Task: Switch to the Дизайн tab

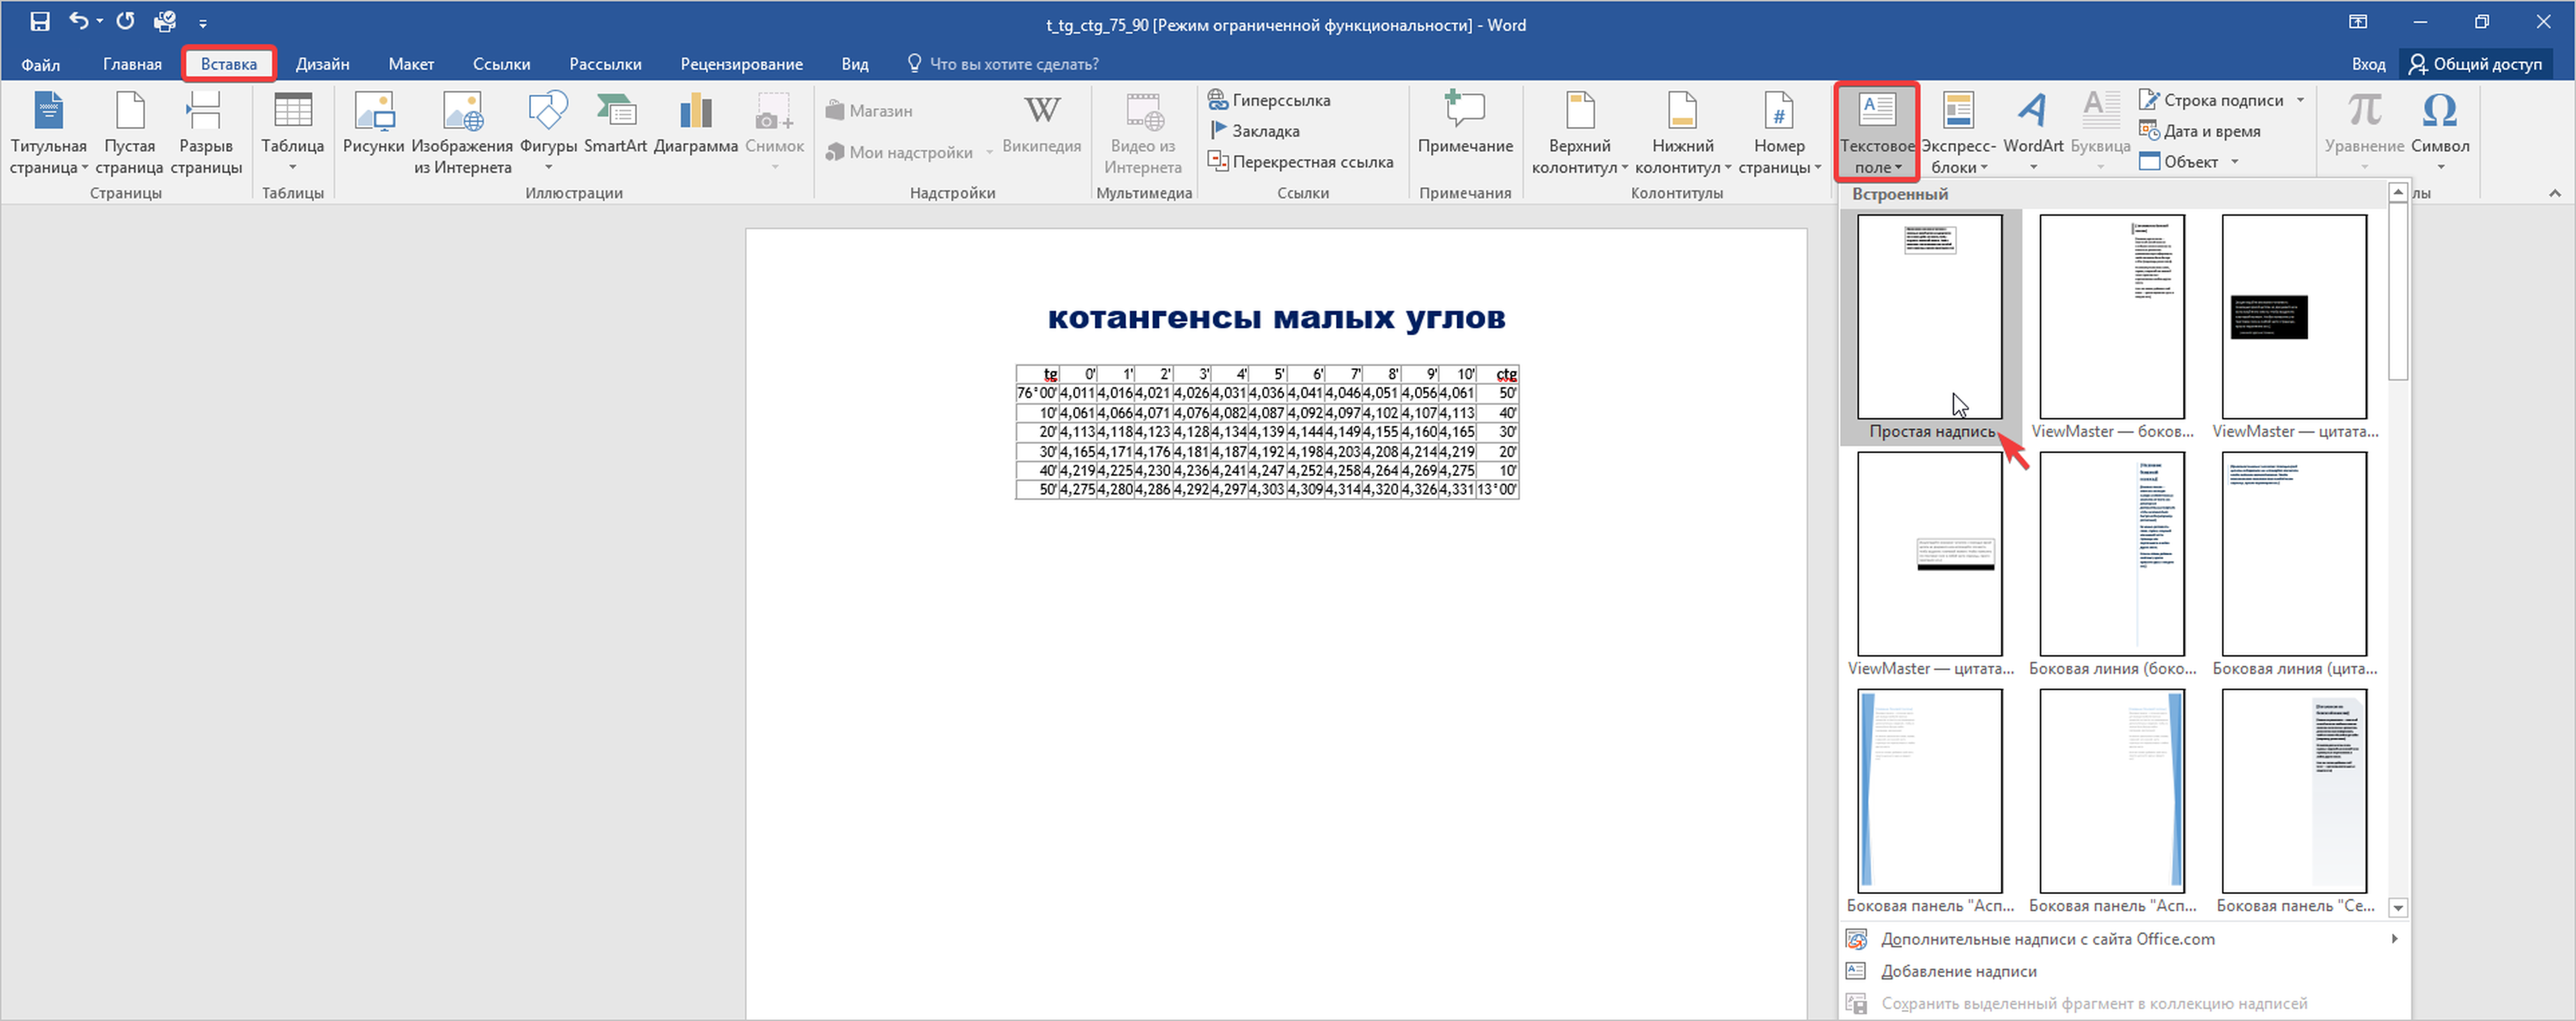Action: (x=322, y=64)
